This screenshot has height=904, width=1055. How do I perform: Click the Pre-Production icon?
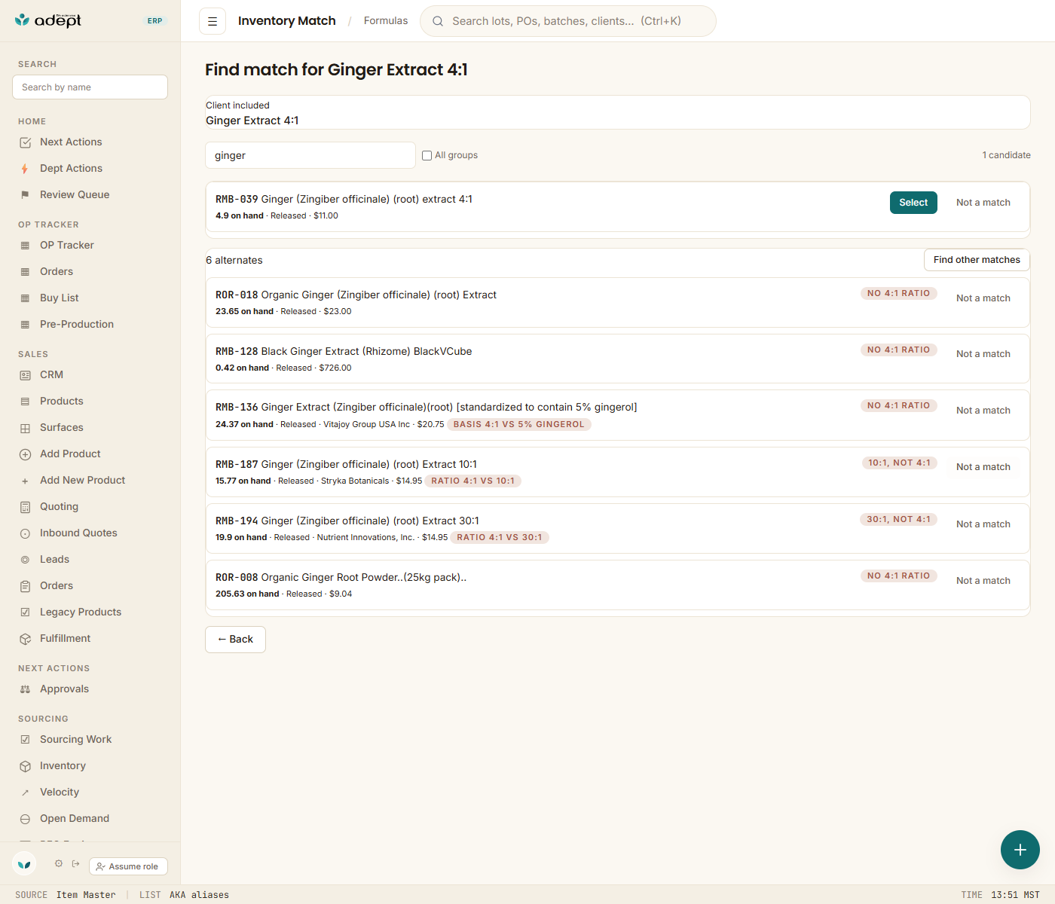point(25,325)
